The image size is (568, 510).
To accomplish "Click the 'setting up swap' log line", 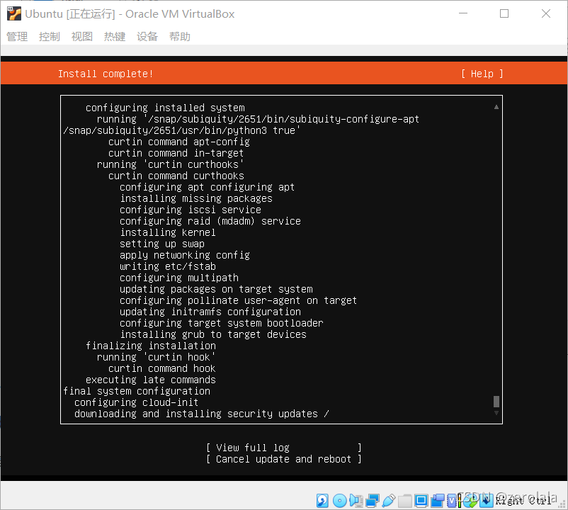I will pyautogui.click(x=162, y=244).
